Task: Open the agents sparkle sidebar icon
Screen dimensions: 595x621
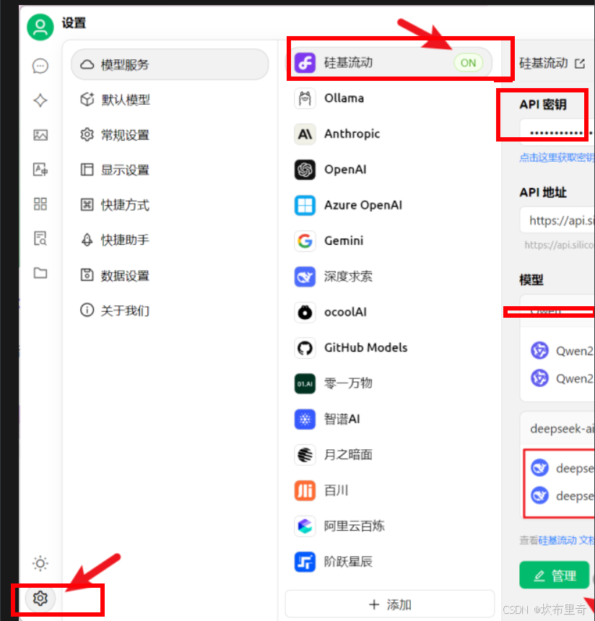Action: [40, 100]
